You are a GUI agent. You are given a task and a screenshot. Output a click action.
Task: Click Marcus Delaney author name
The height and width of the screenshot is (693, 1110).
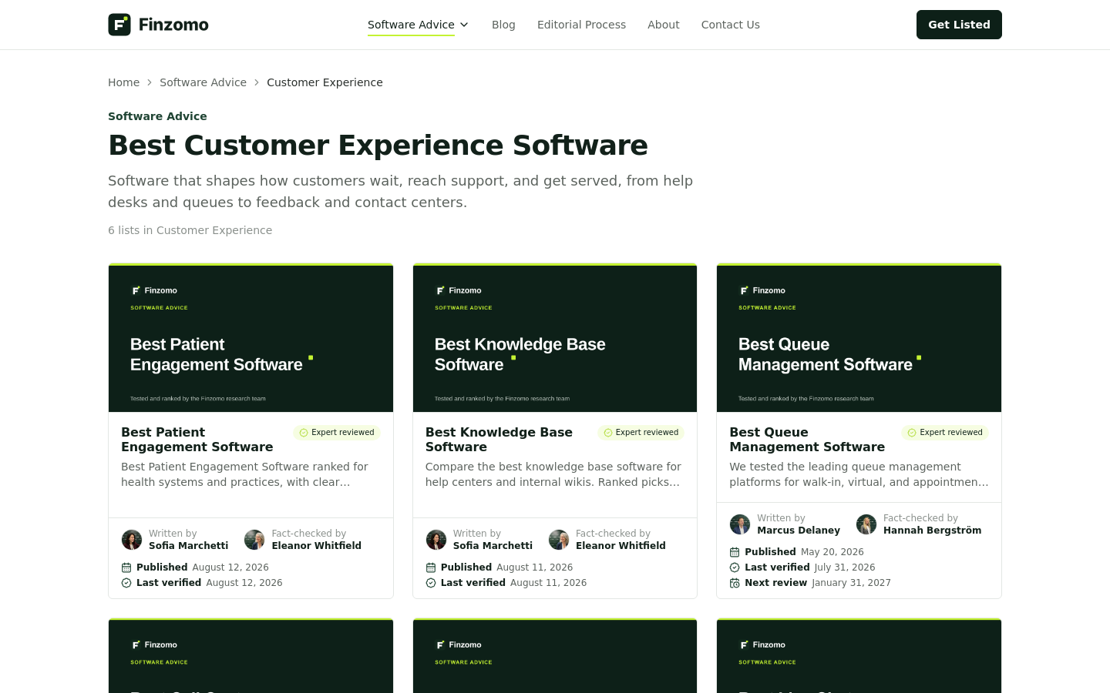pyautogui.click(x=799, y=531)
